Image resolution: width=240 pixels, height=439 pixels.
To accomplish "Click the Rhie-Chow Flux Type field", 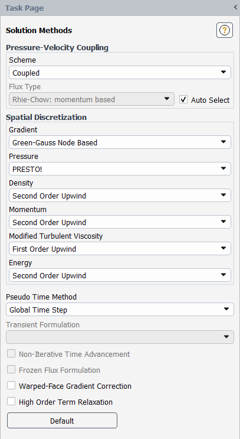I will tap(91, 99).
